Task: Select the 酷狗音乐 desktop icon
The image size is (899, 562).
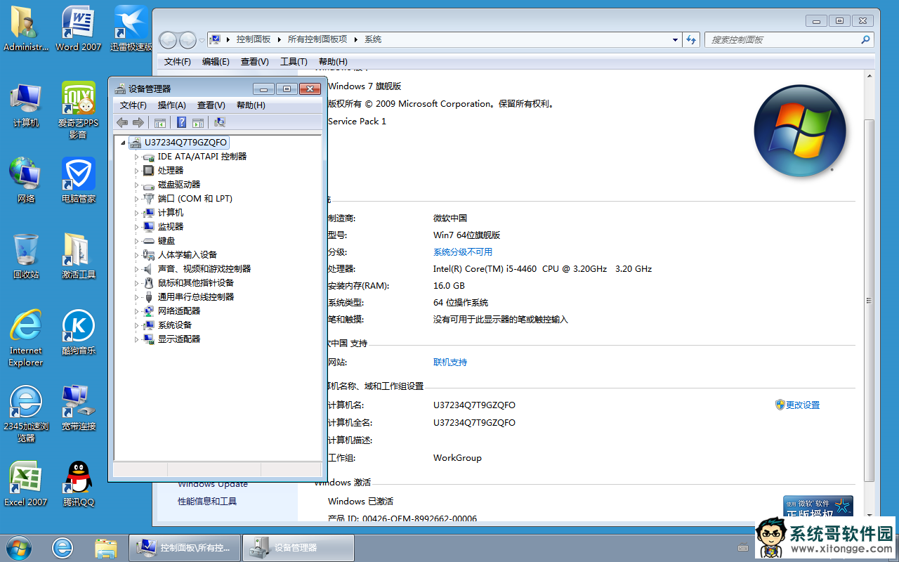Action: 78,332
